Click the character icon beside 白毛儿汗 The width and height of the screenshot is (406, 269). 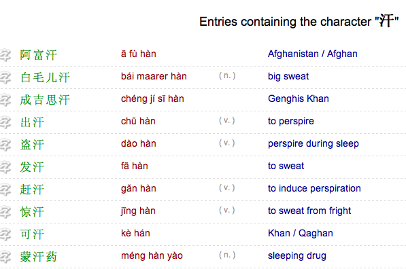coord(5,77)
